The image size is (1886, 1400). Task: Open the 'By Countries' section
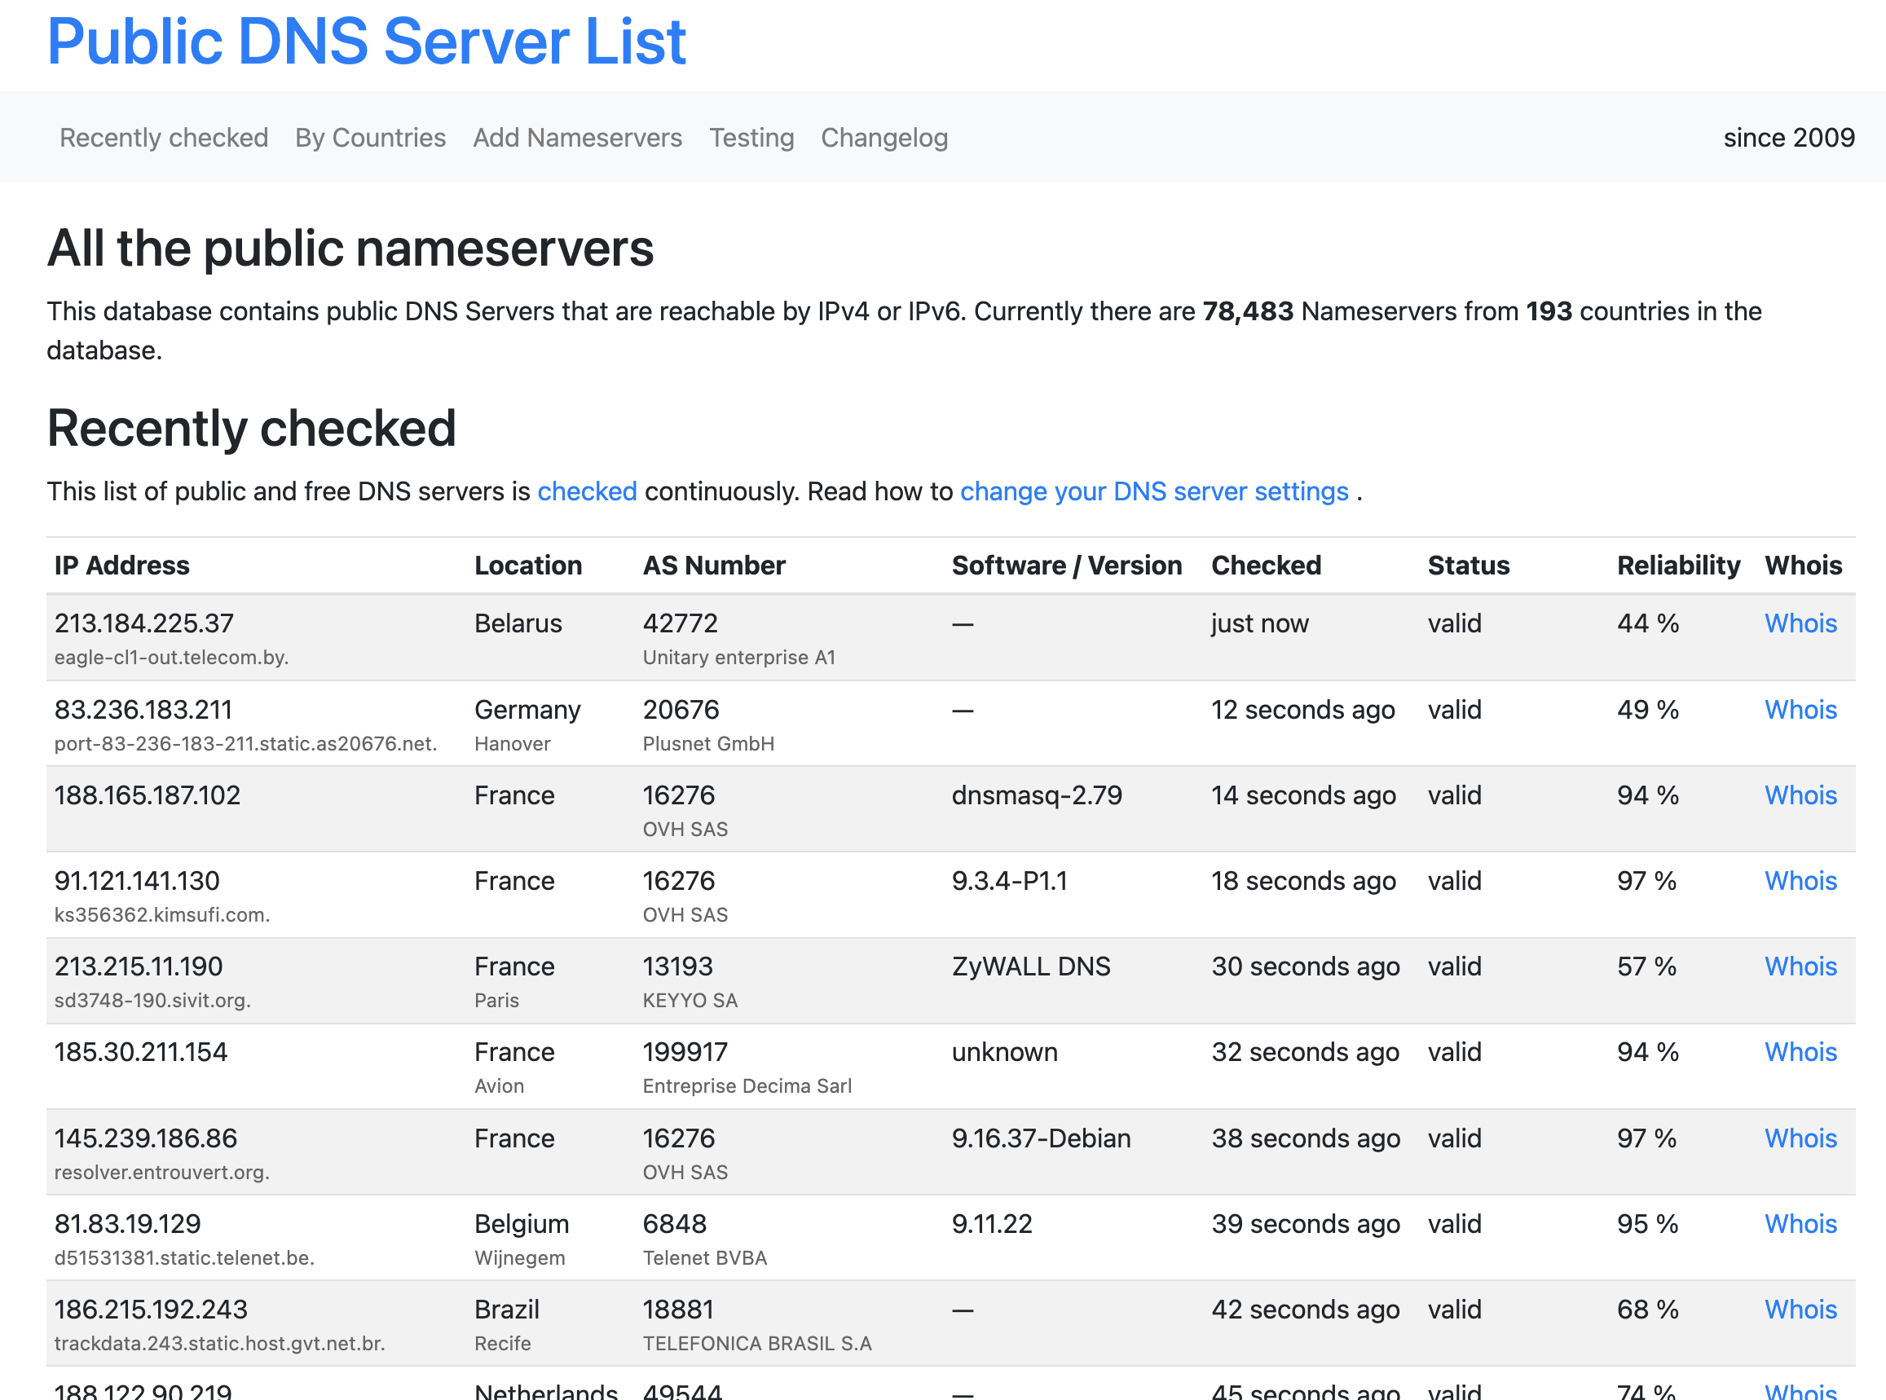point(371,137)
